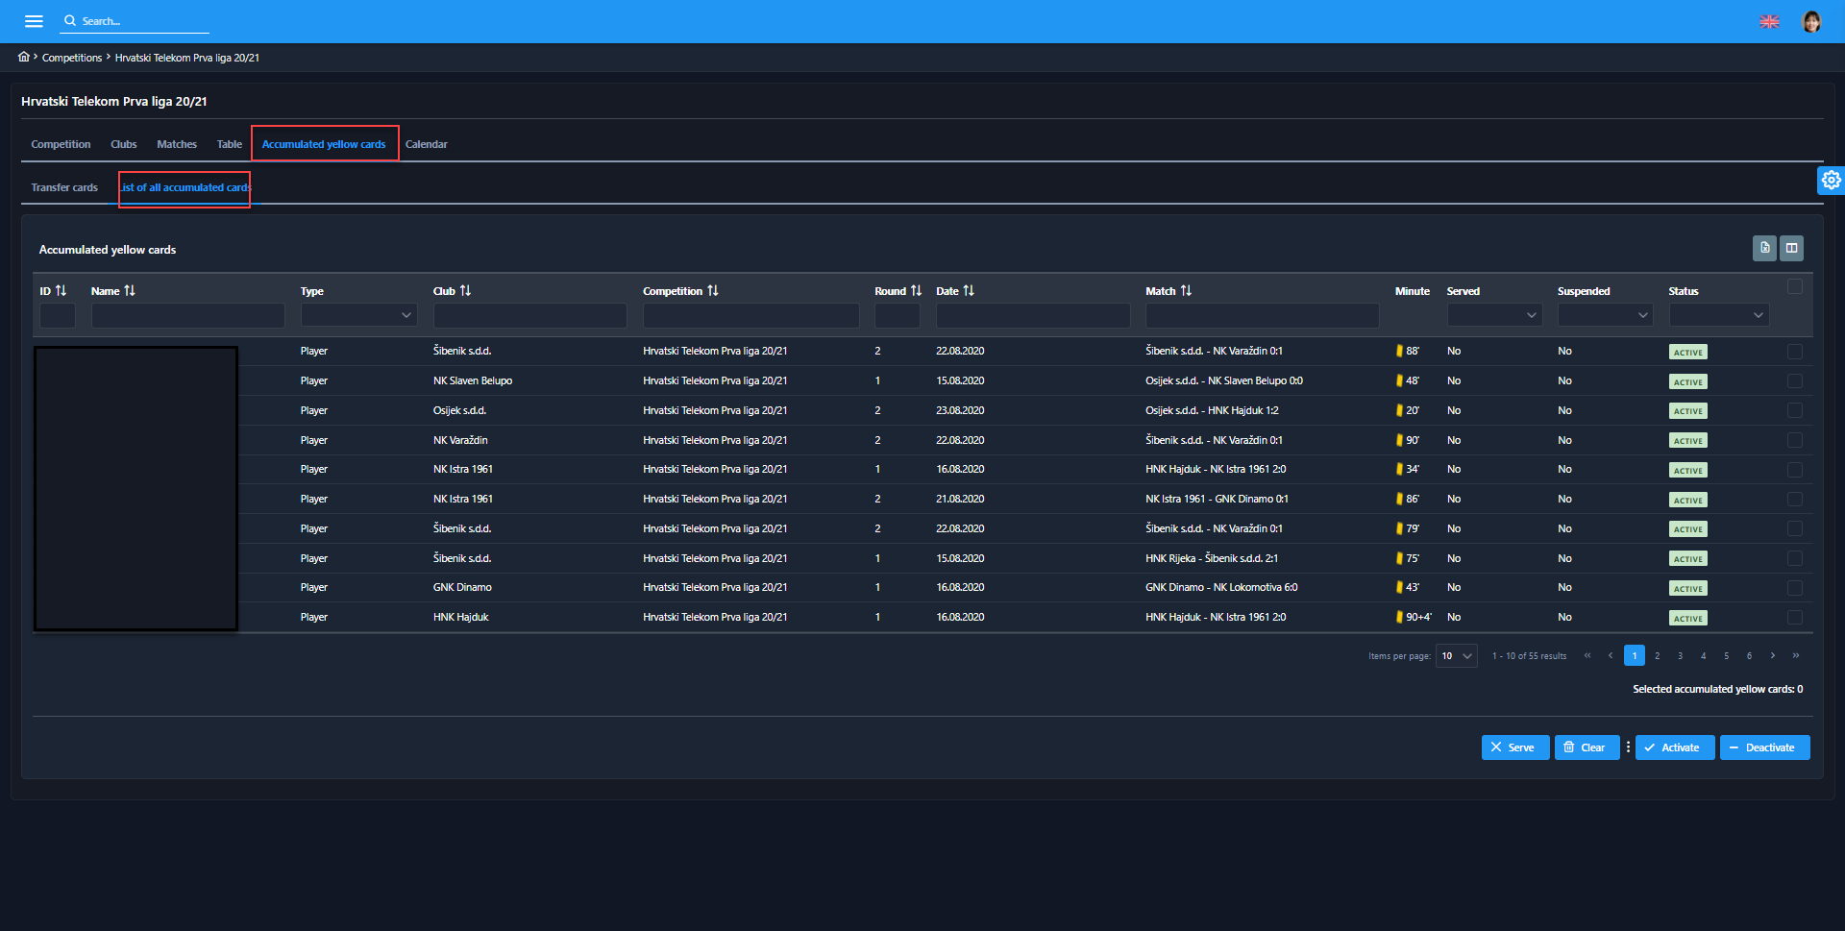Click the Serve button
The image size is (1845, 931).
[x=1514, y=747]
